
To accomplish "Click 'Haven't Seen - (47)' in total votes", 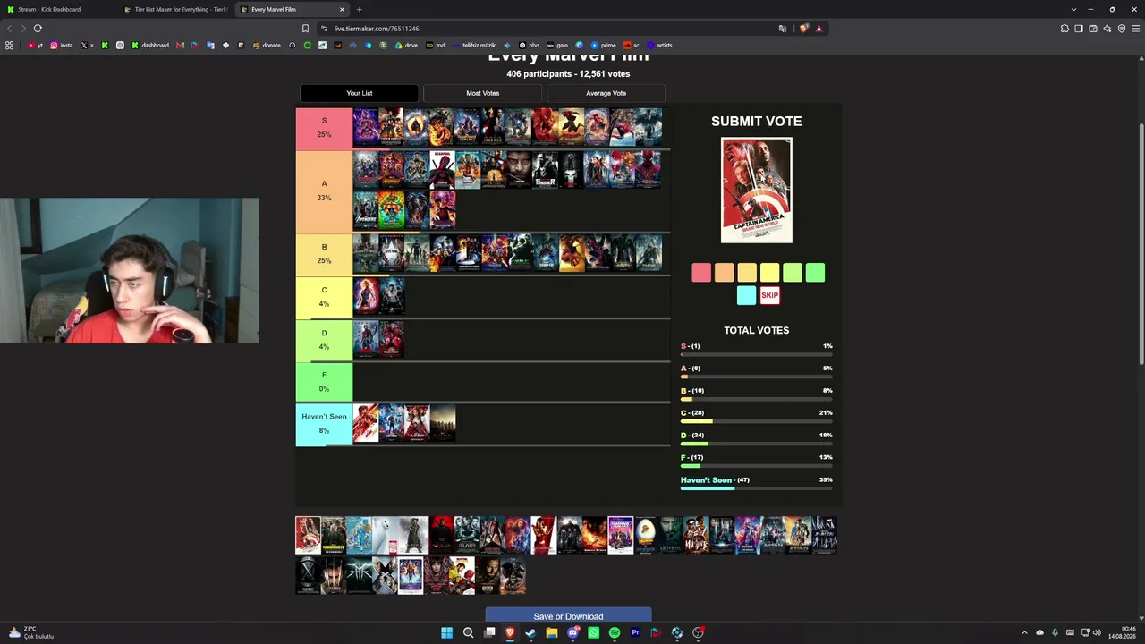I will (x=757, y=482).
